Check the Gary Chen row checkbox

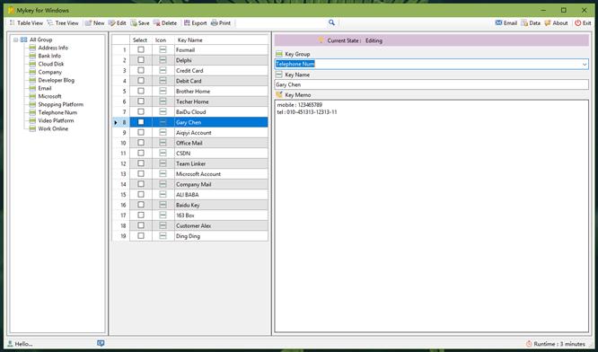(x=141, y=122)
